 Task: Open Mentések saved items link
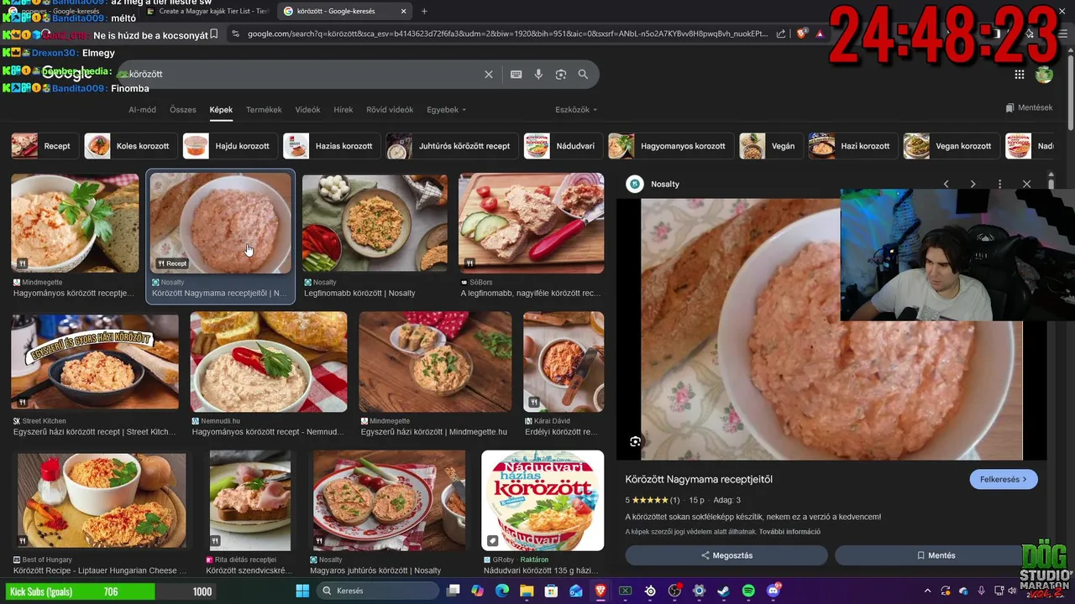pos(1029,107)
